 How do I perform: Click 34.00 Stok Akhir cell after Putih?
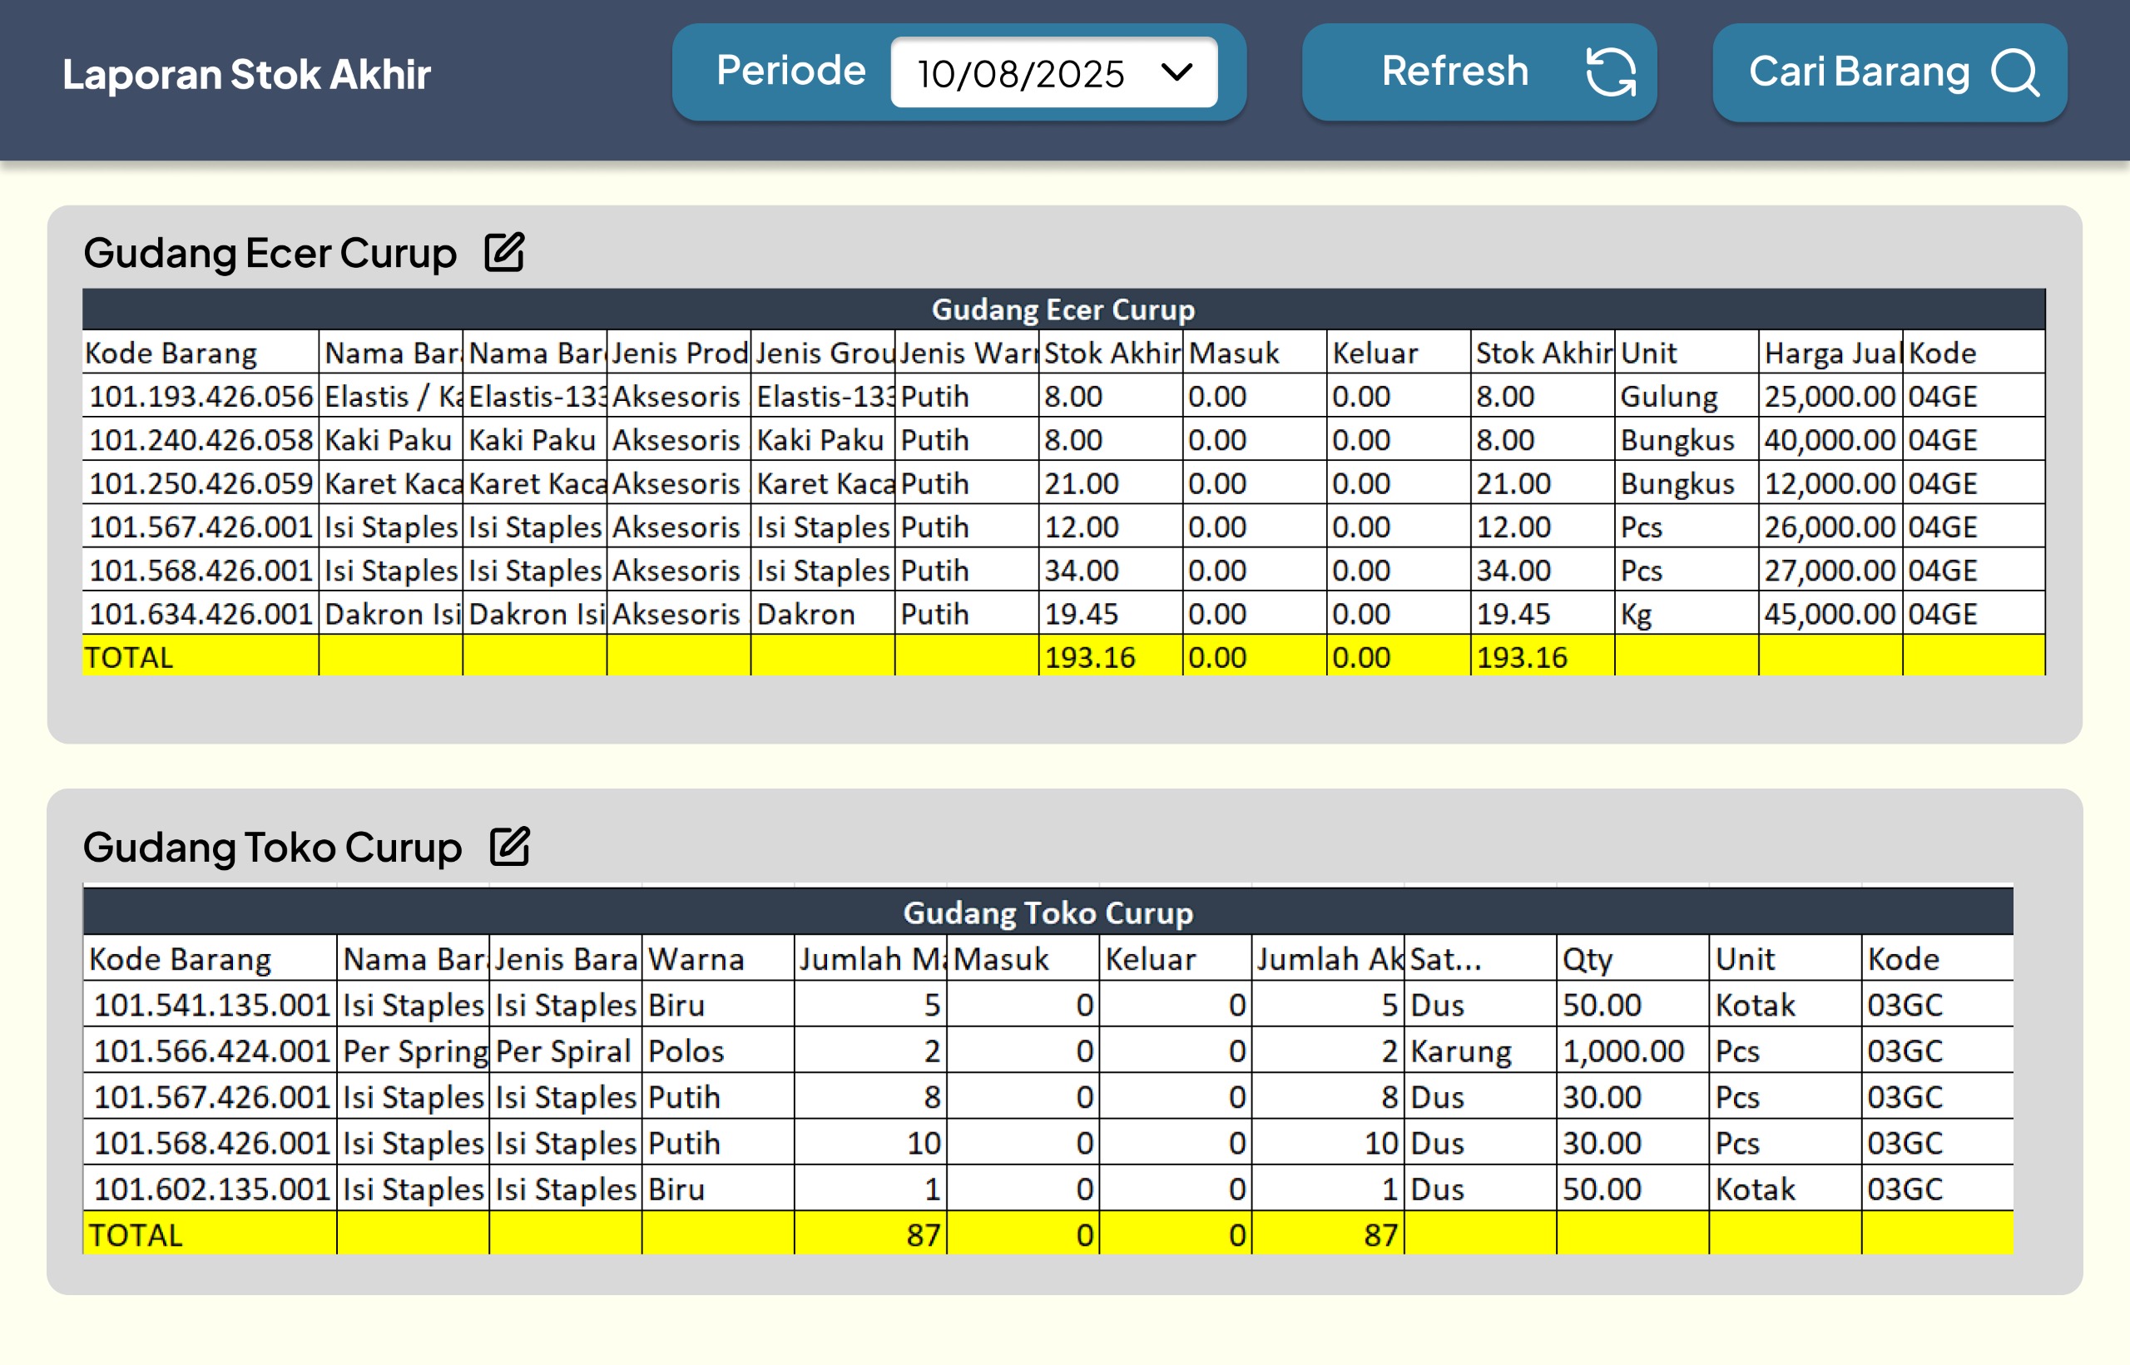[1111, 570]
